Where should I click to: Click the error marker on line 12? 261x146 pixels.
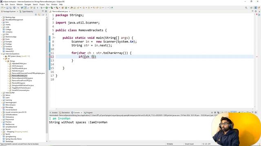tap(50, 57)
